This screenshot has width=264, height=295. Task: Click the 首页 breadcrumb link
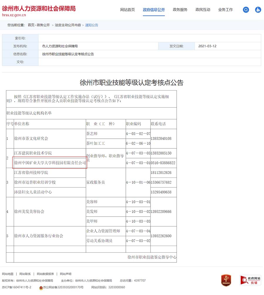[31, 25]
